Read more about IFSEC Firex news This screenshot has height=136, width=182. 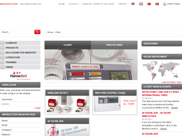coord(174,108)
